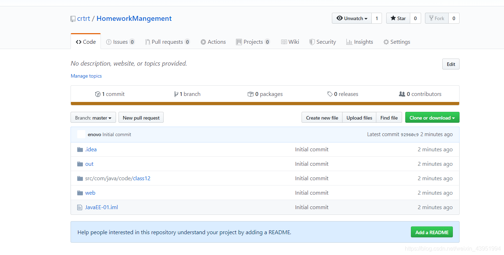Open the repository Settings tab

(x=396, y=42)
